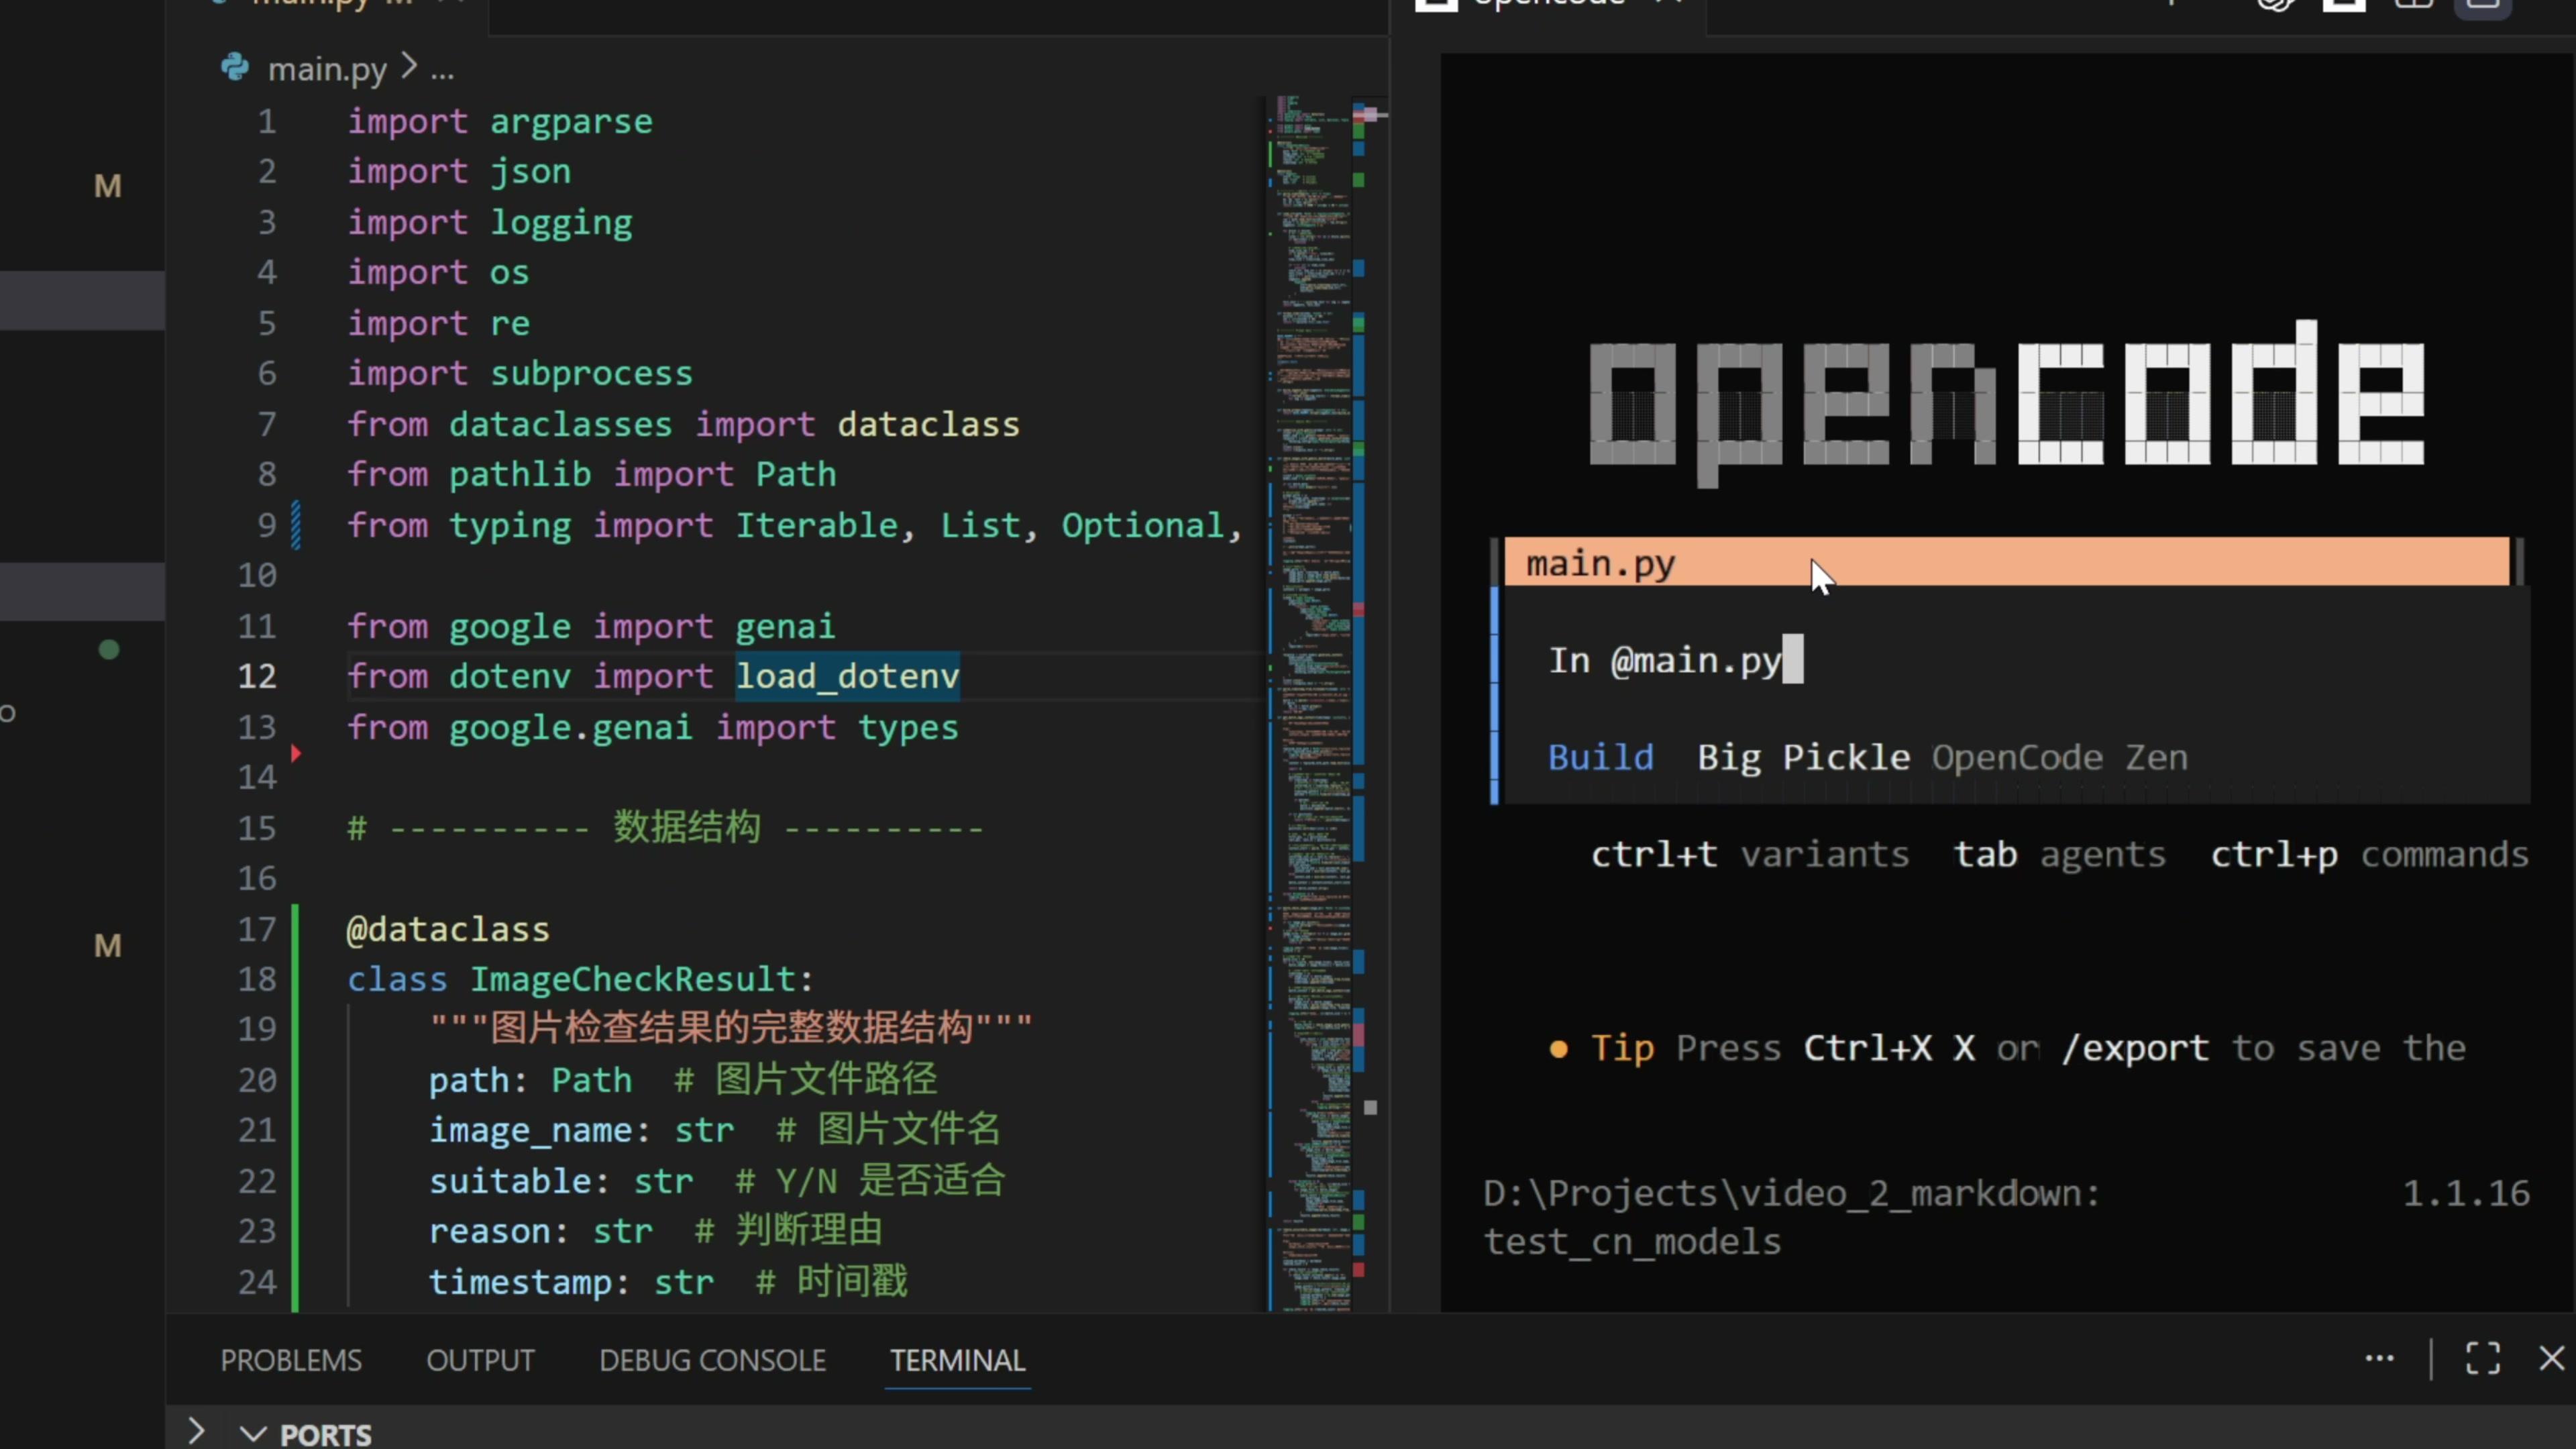Image resolution: width=2576 pixels, height=1449 pixels.
Task: Switch to the PROBLEMS tab
Action: (x=291, y=1360)
